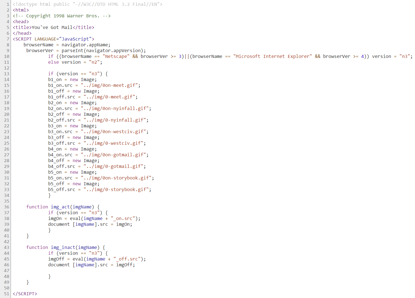The image size is (415, 298).
Task: Click the string "../img/0on-nyinfall.gif"
Action: pyautogui.click(x=115, y=108)
